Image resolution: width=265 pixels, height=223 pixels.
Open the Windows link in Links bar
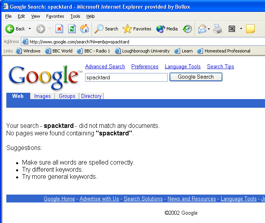click(28, 51)
